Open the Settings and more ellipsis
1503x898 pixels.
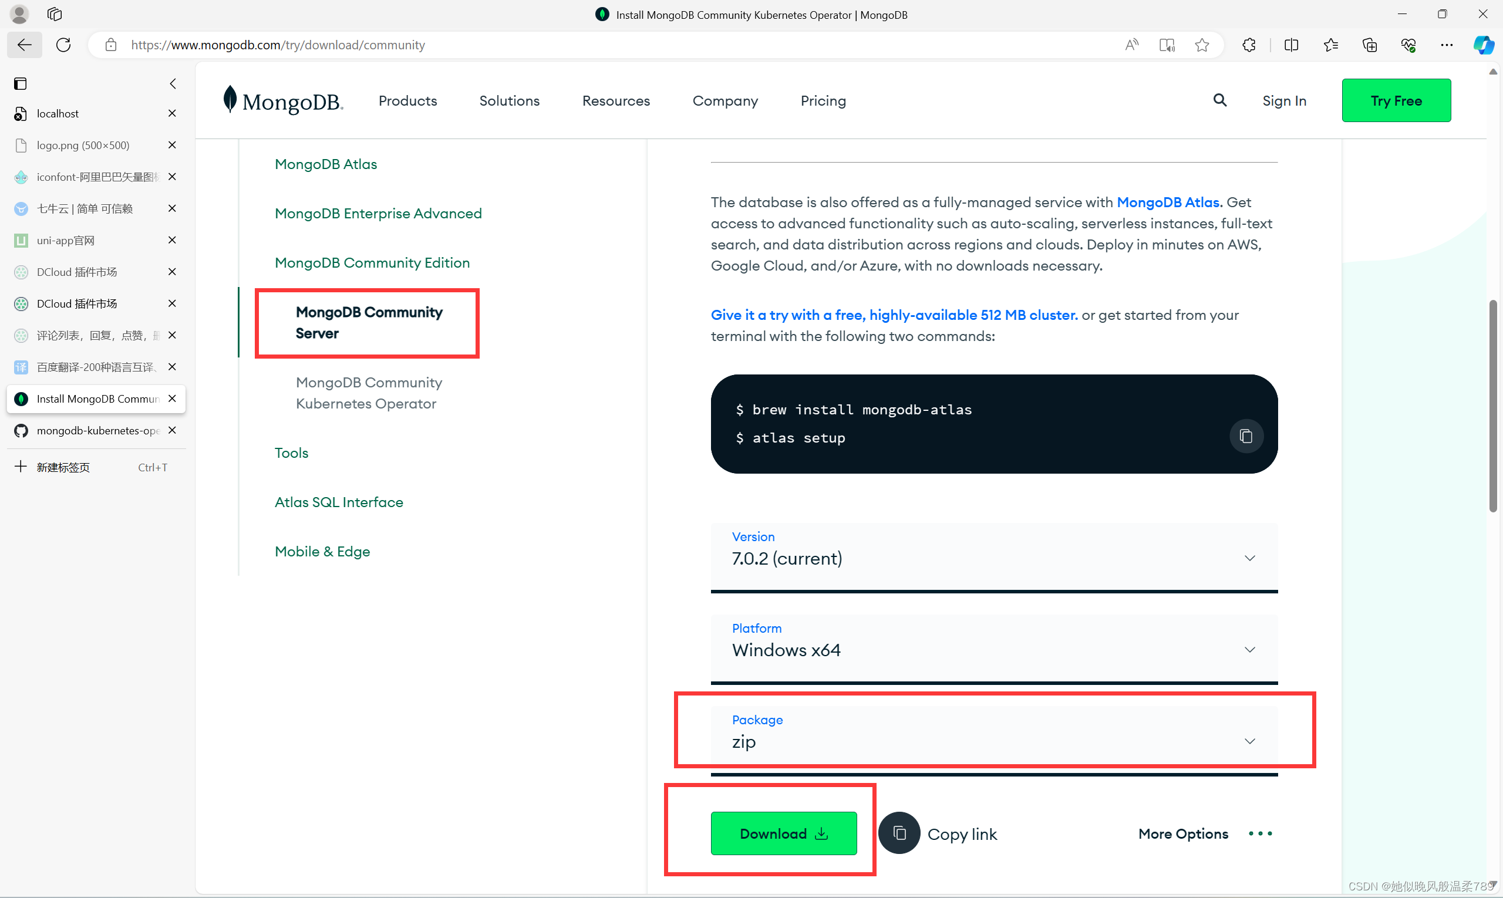tap(1447, 45)
